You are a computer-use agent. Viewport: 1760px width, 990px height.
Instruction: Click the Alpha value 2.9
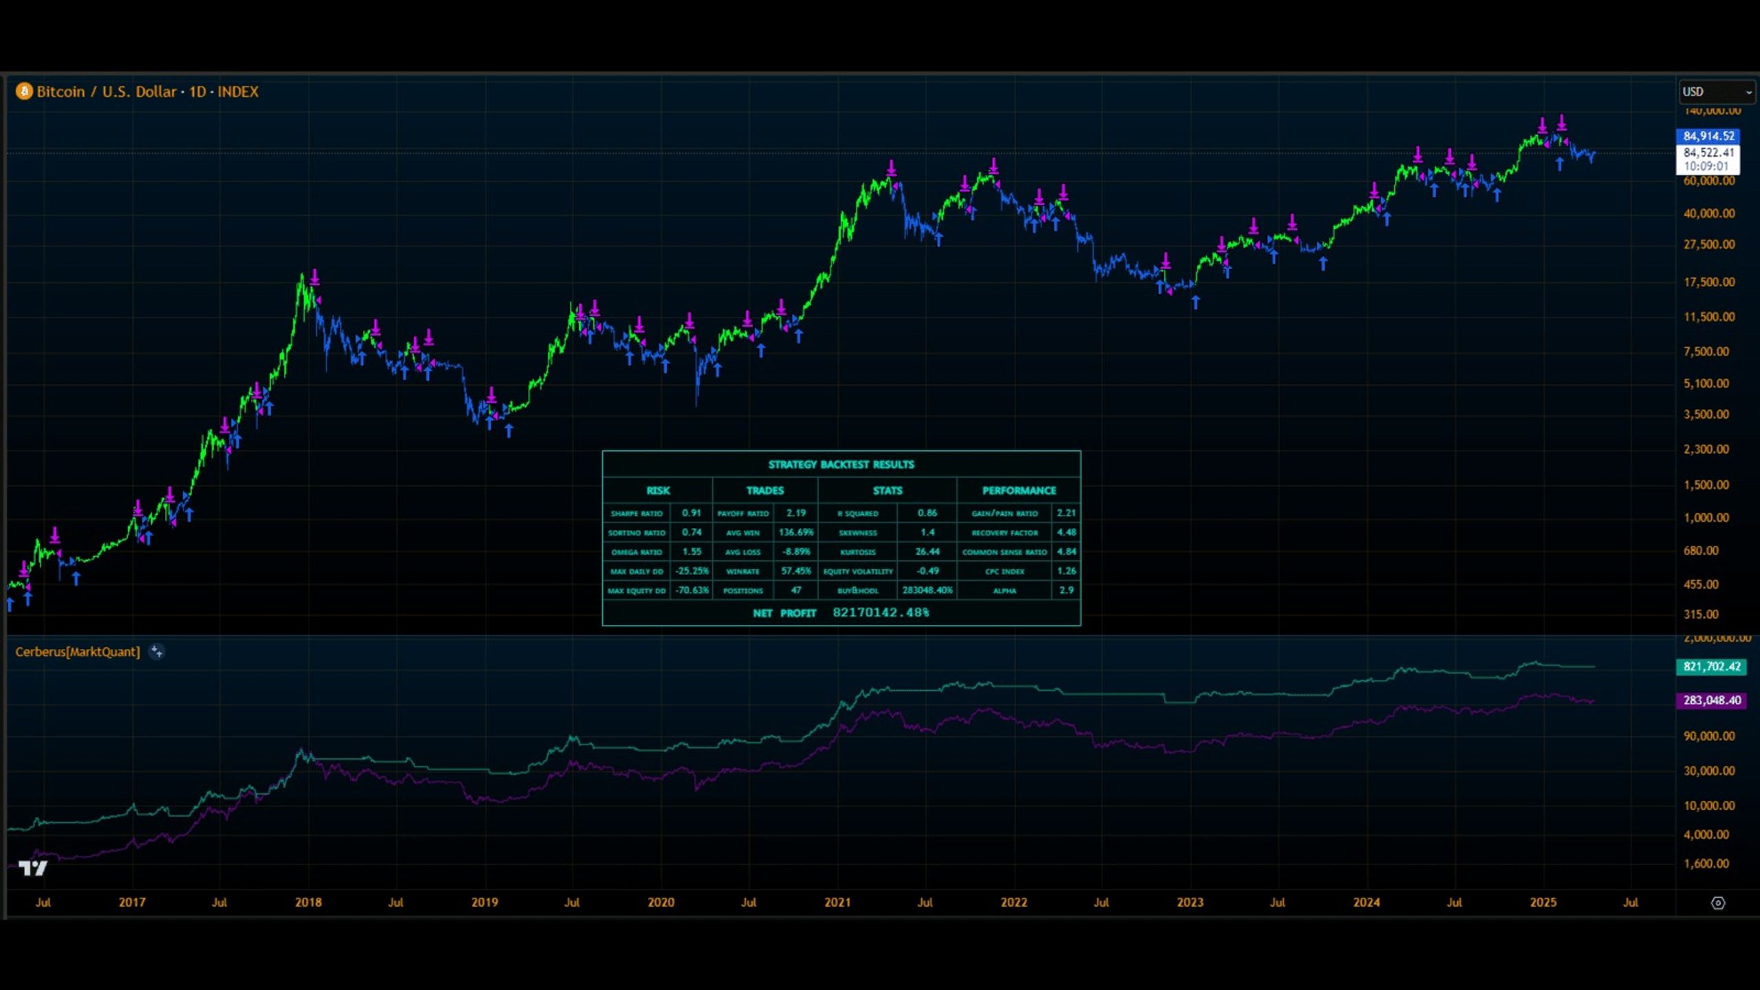(x=1066, y=590)
